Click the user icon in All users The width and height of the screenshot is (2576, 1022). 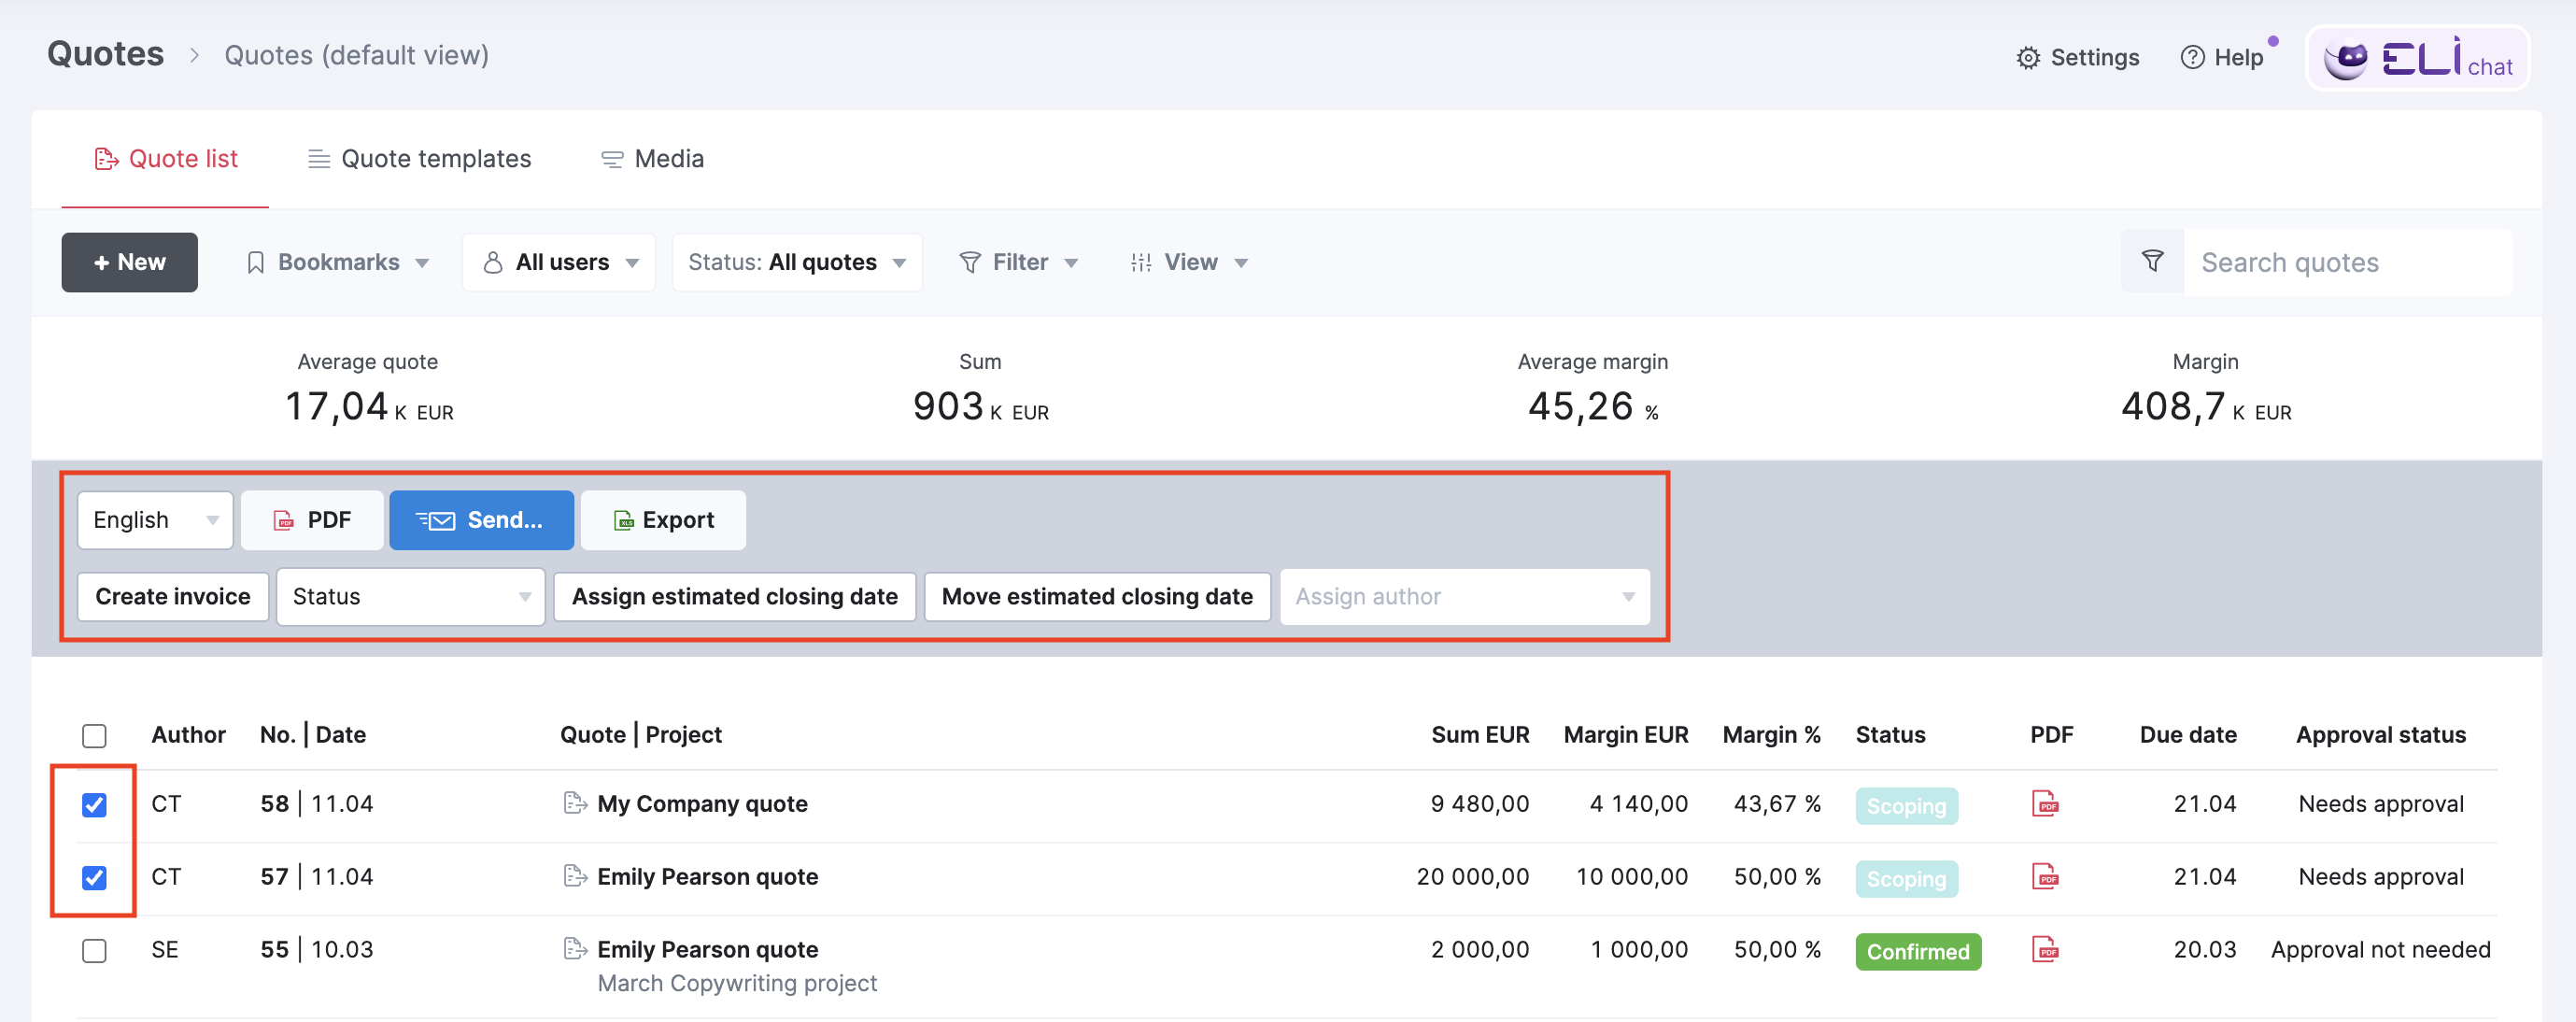[493, 262]
